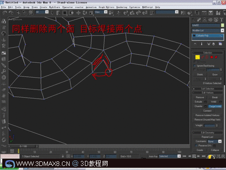Activate the Select and Rotate tool

[x=85, y=13]
